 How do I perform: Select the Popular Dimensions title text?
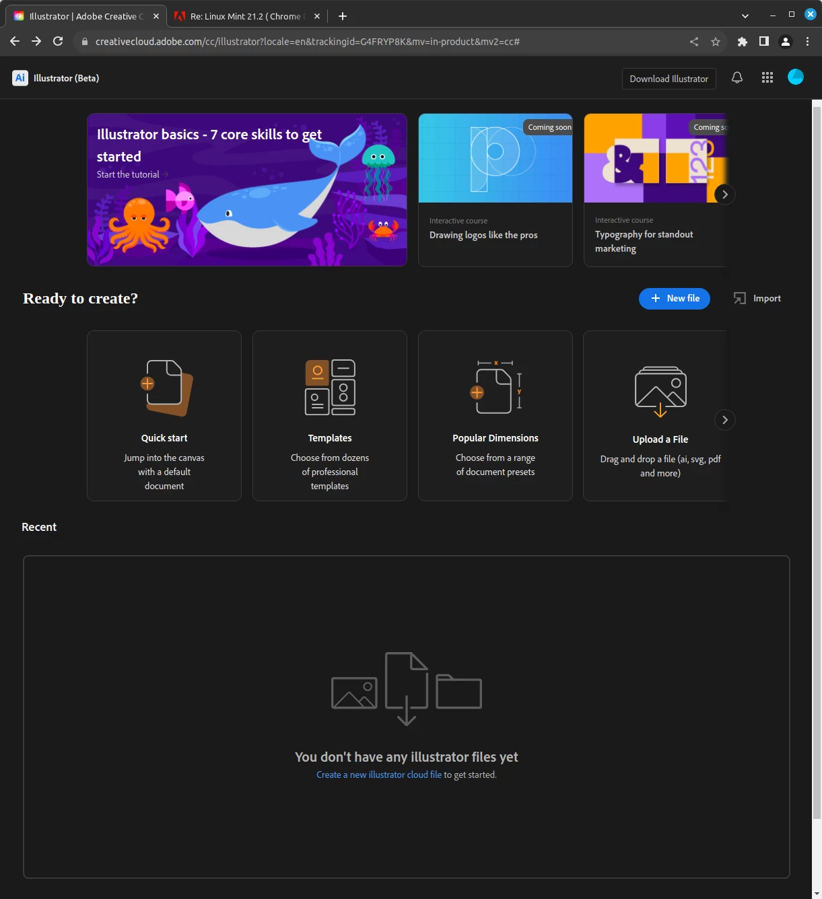[x=495, y=438]
